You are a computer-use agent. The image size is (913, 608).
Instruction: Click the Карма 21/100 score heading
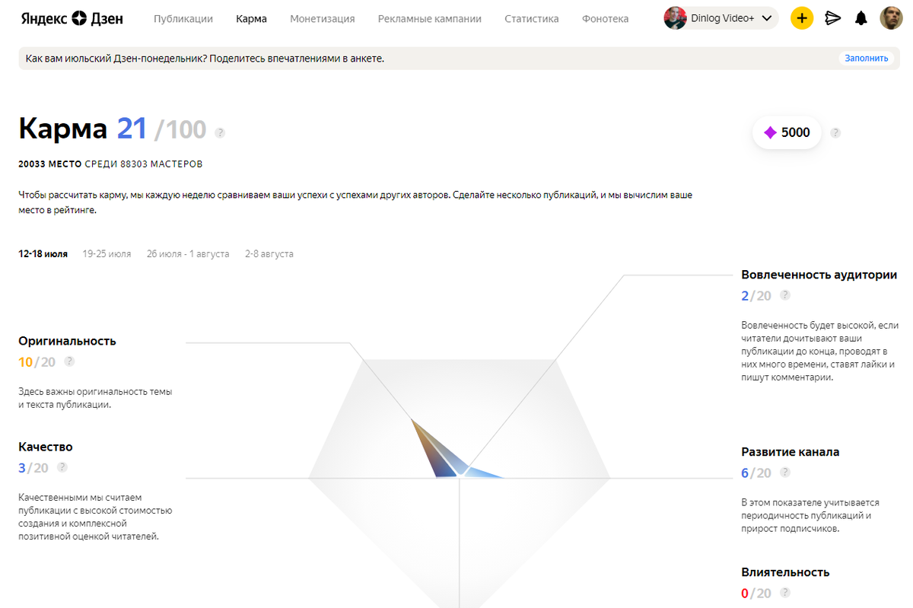[x=113, y=129]
